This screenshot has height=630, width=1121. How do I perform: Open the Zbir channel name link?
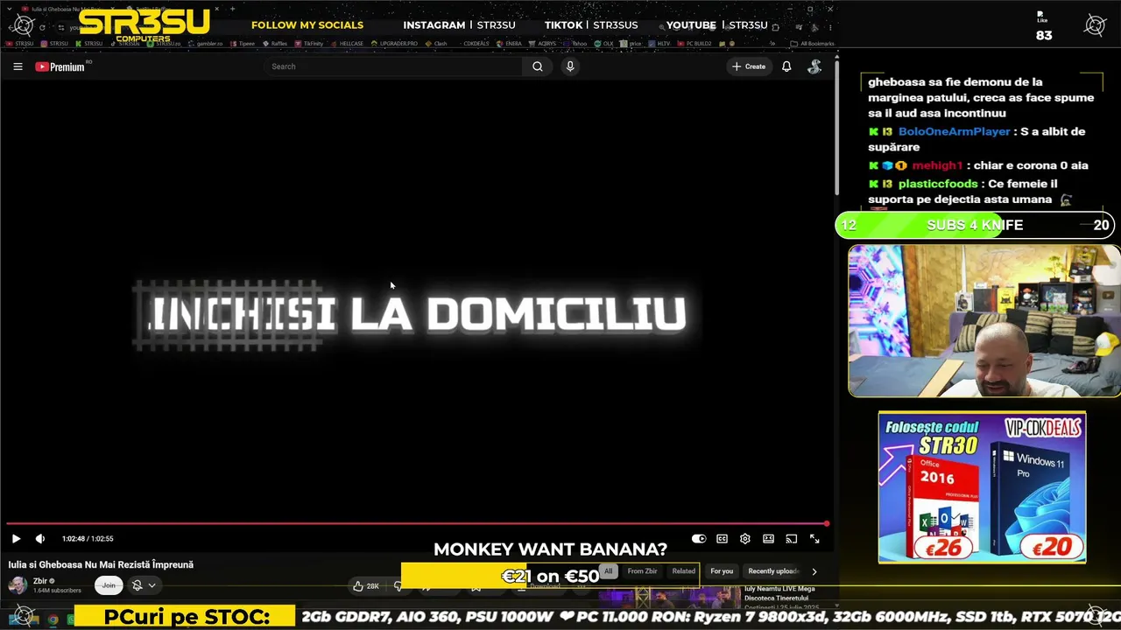(x=40, y=581)
